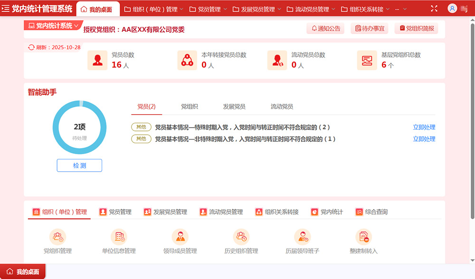Open 党组织管理 icon
Image resolution: width=475 pixels, height=279 pixels.
click(57, 237)
